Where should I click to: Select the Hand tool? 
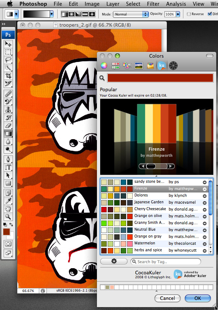click(8, 209)
